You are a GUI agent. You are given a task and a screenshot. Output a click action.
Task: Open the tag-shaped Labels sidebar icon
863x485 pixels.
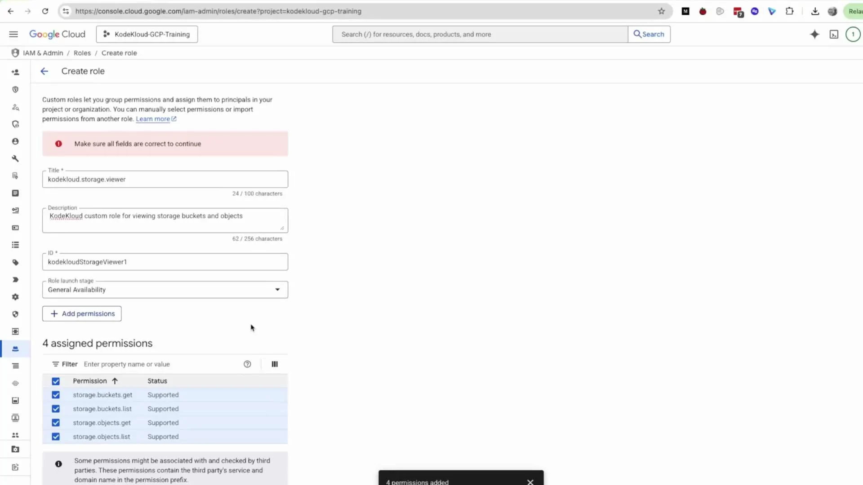(x=15, y=262)
